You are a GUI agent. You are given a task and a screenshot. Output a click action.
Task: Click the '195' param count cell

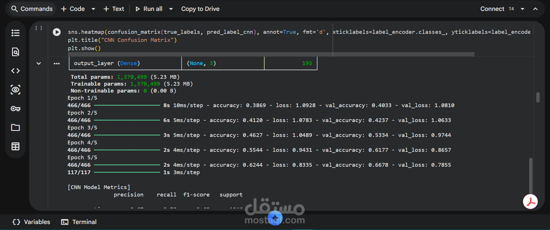307,63
